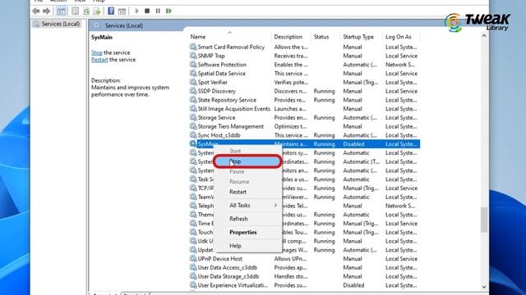
Task: Click the gear icon beside Sync Host_c3ddb
Action: [193, 135]
